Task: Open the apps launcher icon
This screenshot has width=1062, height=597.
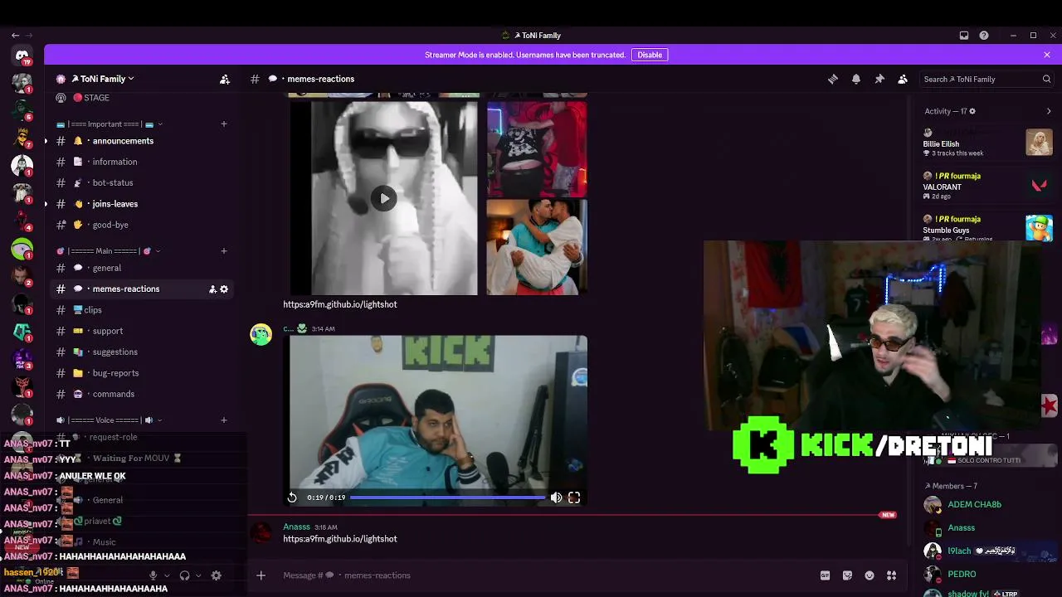Action: click(892, 575)
